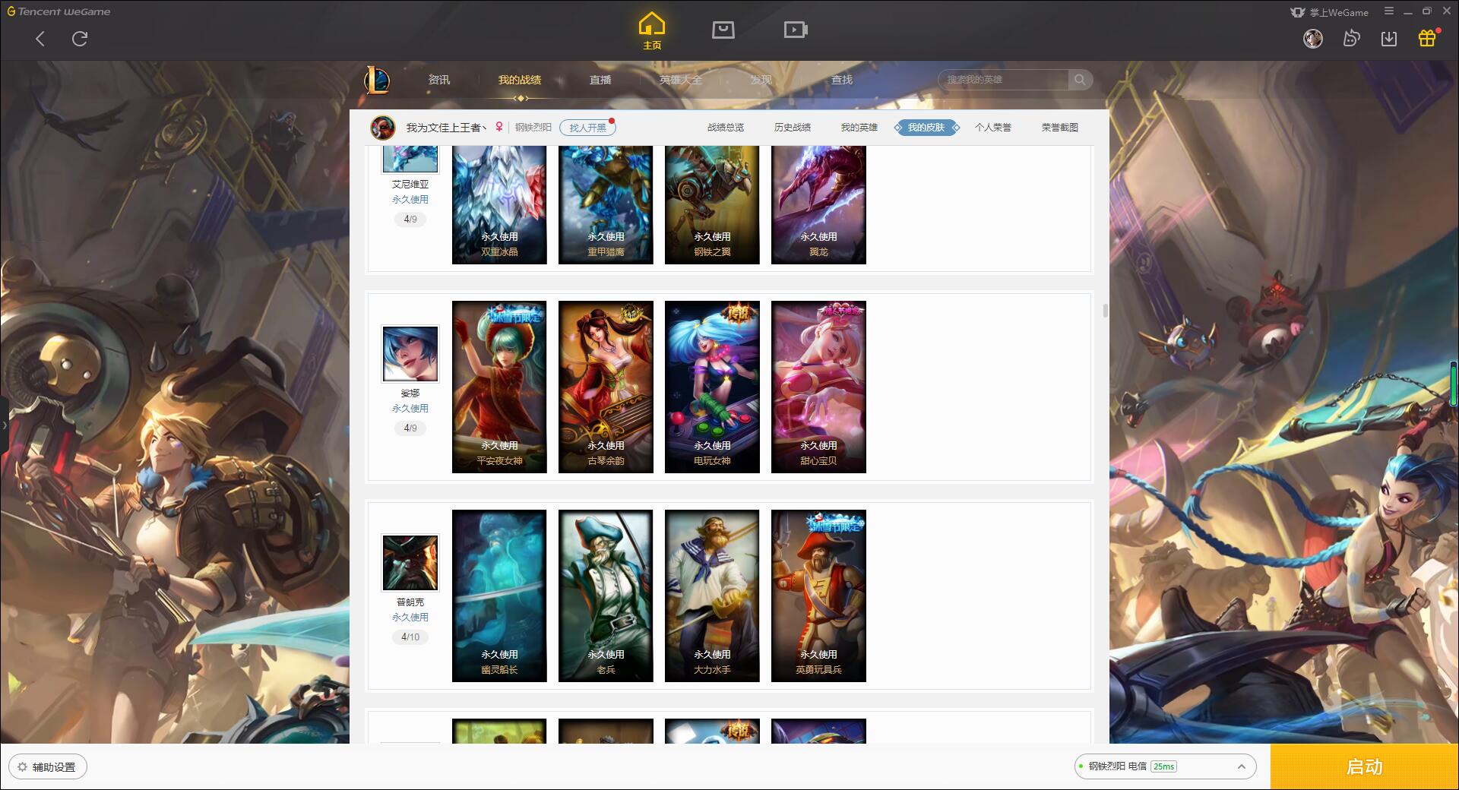Refresh the page with reload icon
The image size is (1459, 790).
(80, 39)
